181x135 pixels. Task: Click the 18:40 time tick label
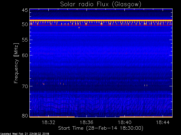[125, 122]
